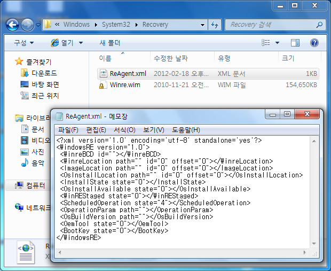Image resolution: width=331 pixels, height=271 pixels.
Task: Click the search magnifier icon
Action: (x=319, y=25)
